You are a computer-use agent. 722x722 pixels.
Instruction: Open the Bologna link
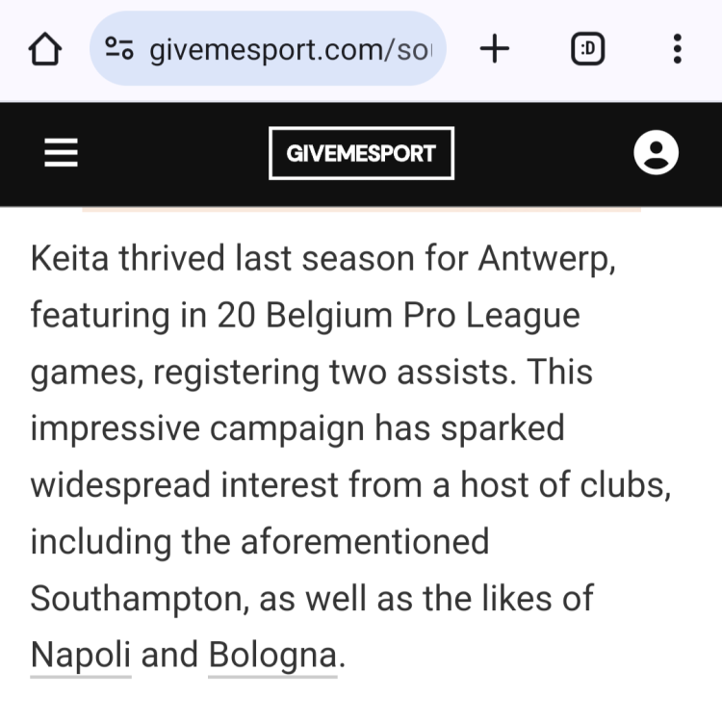272,655
